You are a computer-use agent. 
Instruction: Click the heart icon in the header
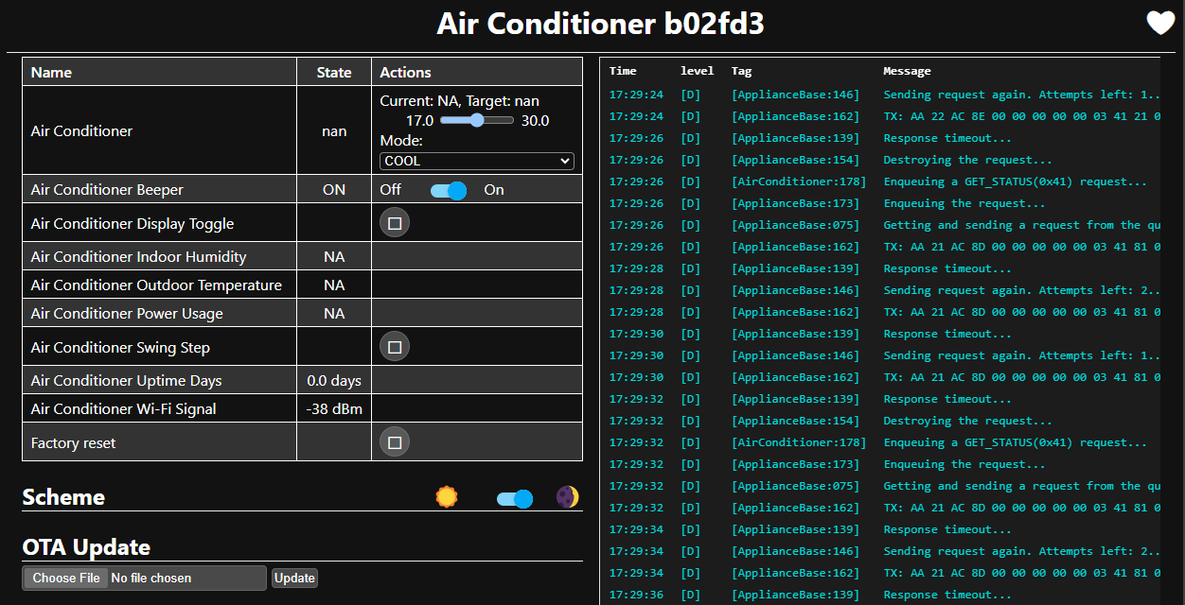pos(1160,23)
